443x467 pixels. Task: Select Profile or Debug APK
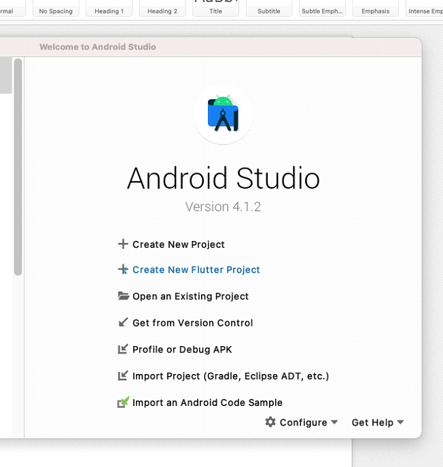tap(182, 350)
